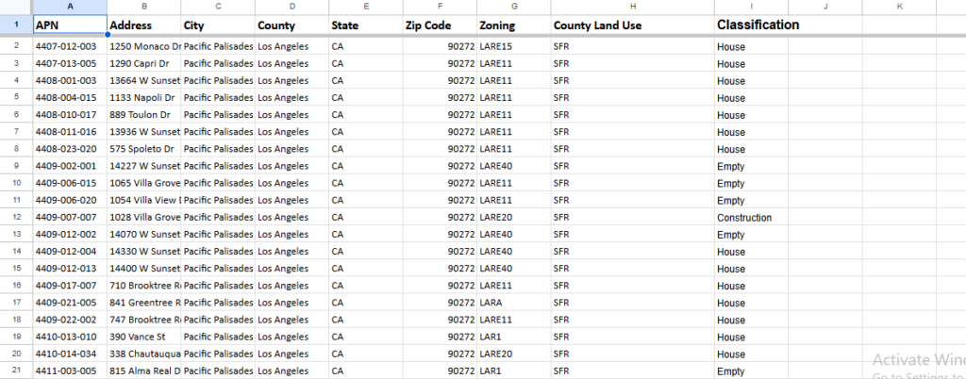This screenshot has height=379, width=966.
Task: Select row 12 header
Action: pyautogui.click(x=16, y=217)
